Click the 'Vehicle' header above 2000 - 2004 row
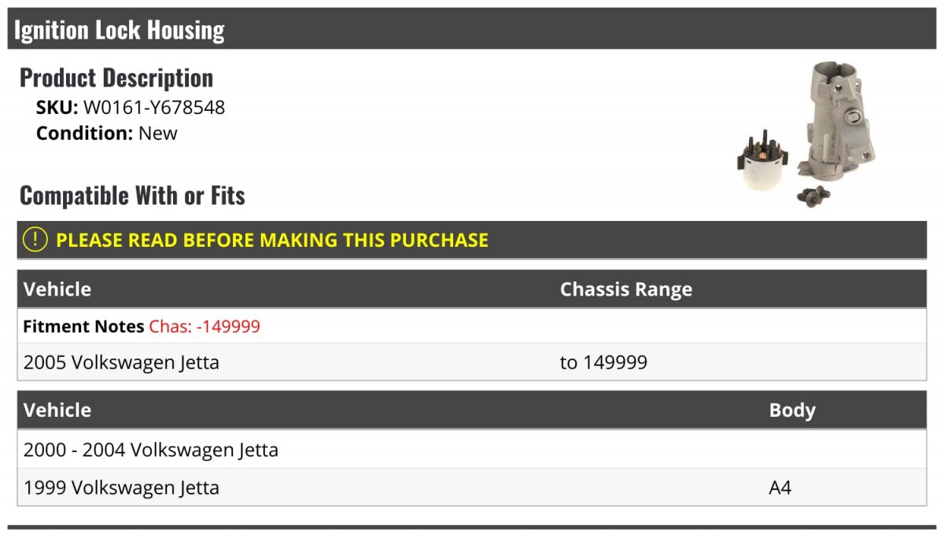 tap(57, 410)
